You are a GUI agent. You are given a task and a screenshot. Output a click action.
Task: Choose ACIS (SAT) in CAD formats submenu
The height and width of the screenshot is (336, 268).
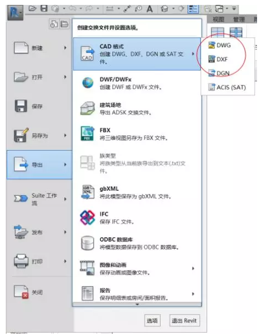tap(227, 88)
